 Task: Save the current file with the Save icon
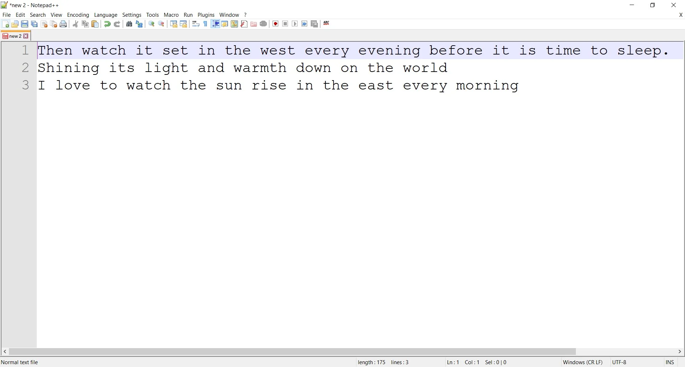[25, 24]
